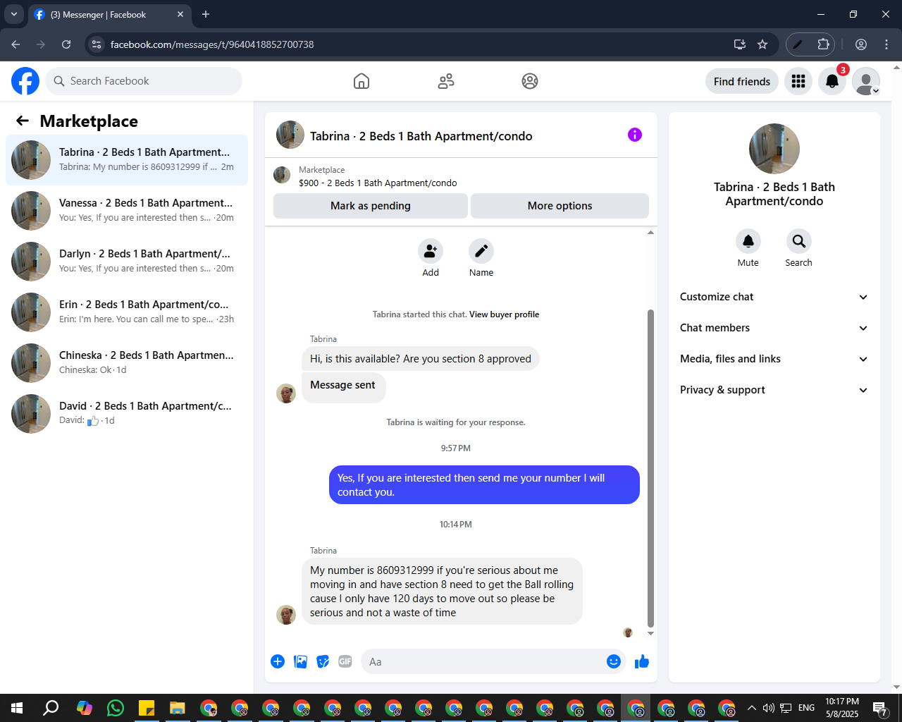The width and height of the screenshot is (902, 722).
Task: Bookmark this tab with the star
Action: pos(762,44)
